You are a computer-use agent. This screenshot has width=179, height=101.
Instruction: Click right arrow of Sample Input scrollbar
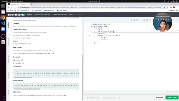[78, 77]
